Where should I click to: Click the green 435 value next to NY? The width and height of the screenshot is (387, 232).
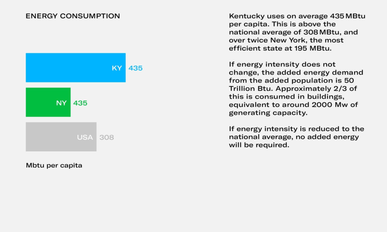[x=80, y=103]
